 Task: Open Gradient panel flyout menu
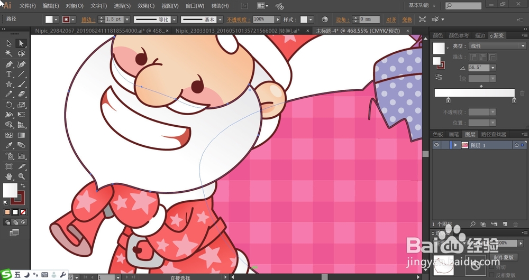525,35
